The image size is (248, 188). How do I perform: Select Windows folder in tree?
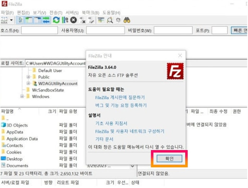click(41, 96)
